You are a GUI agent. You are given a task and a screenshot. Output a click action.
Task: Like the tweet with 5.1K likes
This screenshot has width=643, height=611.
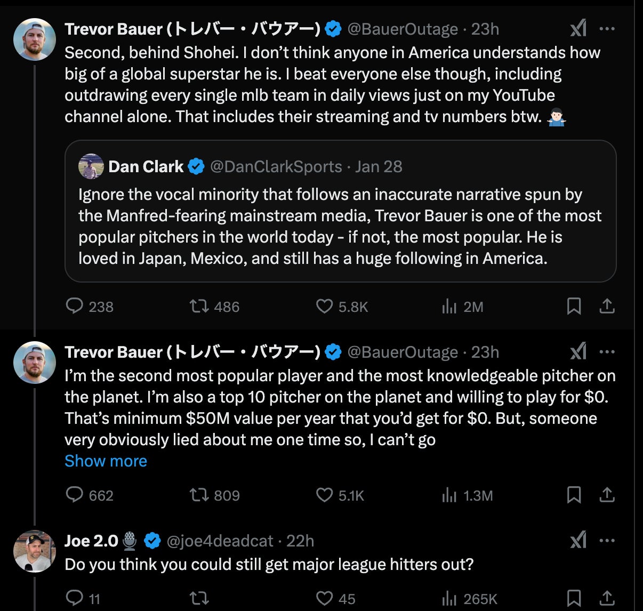[x=325, y=495]
